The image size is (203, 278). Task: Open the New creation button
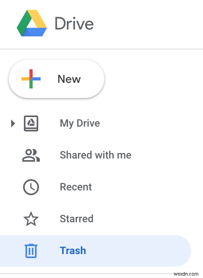(57, 79)
